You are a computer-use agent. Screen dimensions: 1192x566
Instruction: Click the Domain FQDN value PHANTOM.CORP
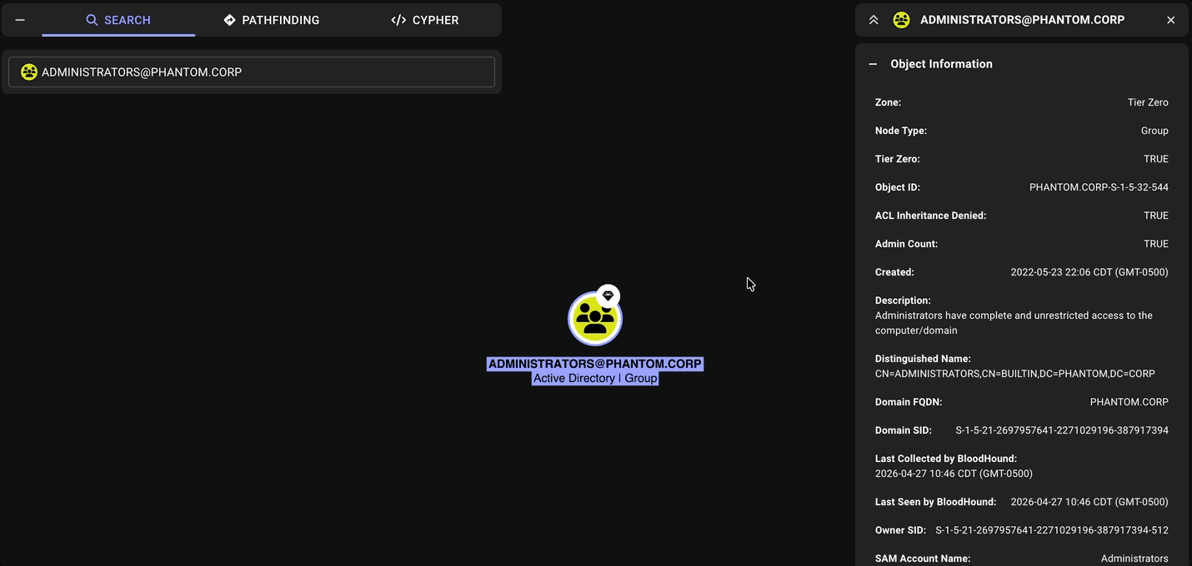point(1129,402)
